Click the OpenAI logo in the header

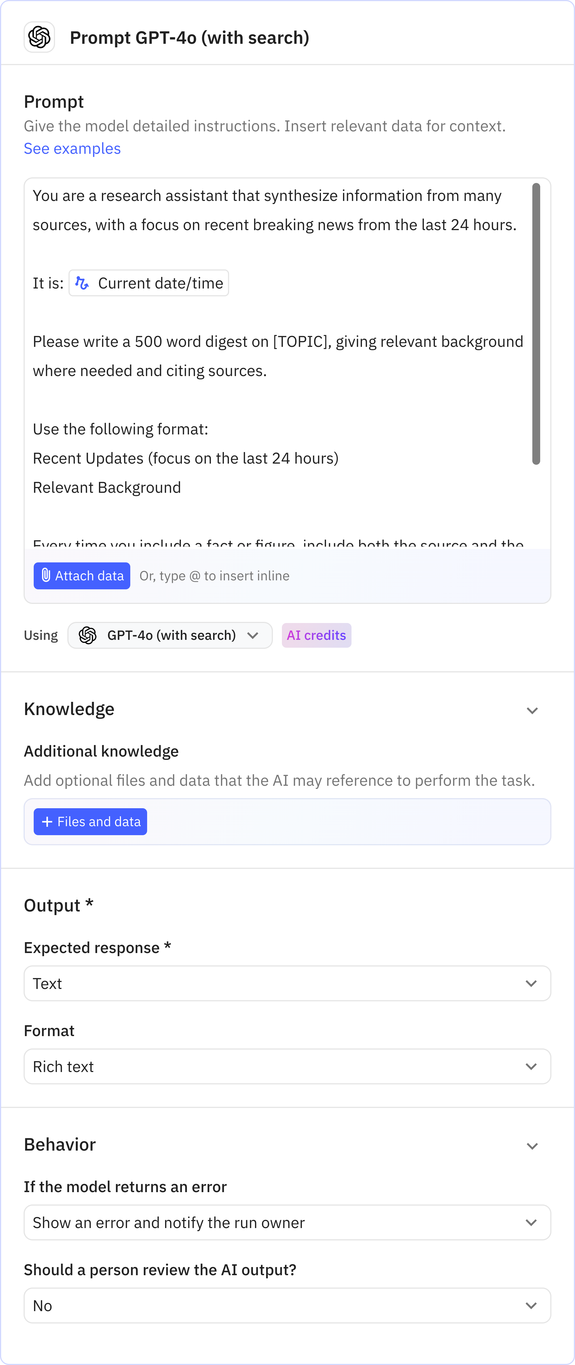click(39, 37)
